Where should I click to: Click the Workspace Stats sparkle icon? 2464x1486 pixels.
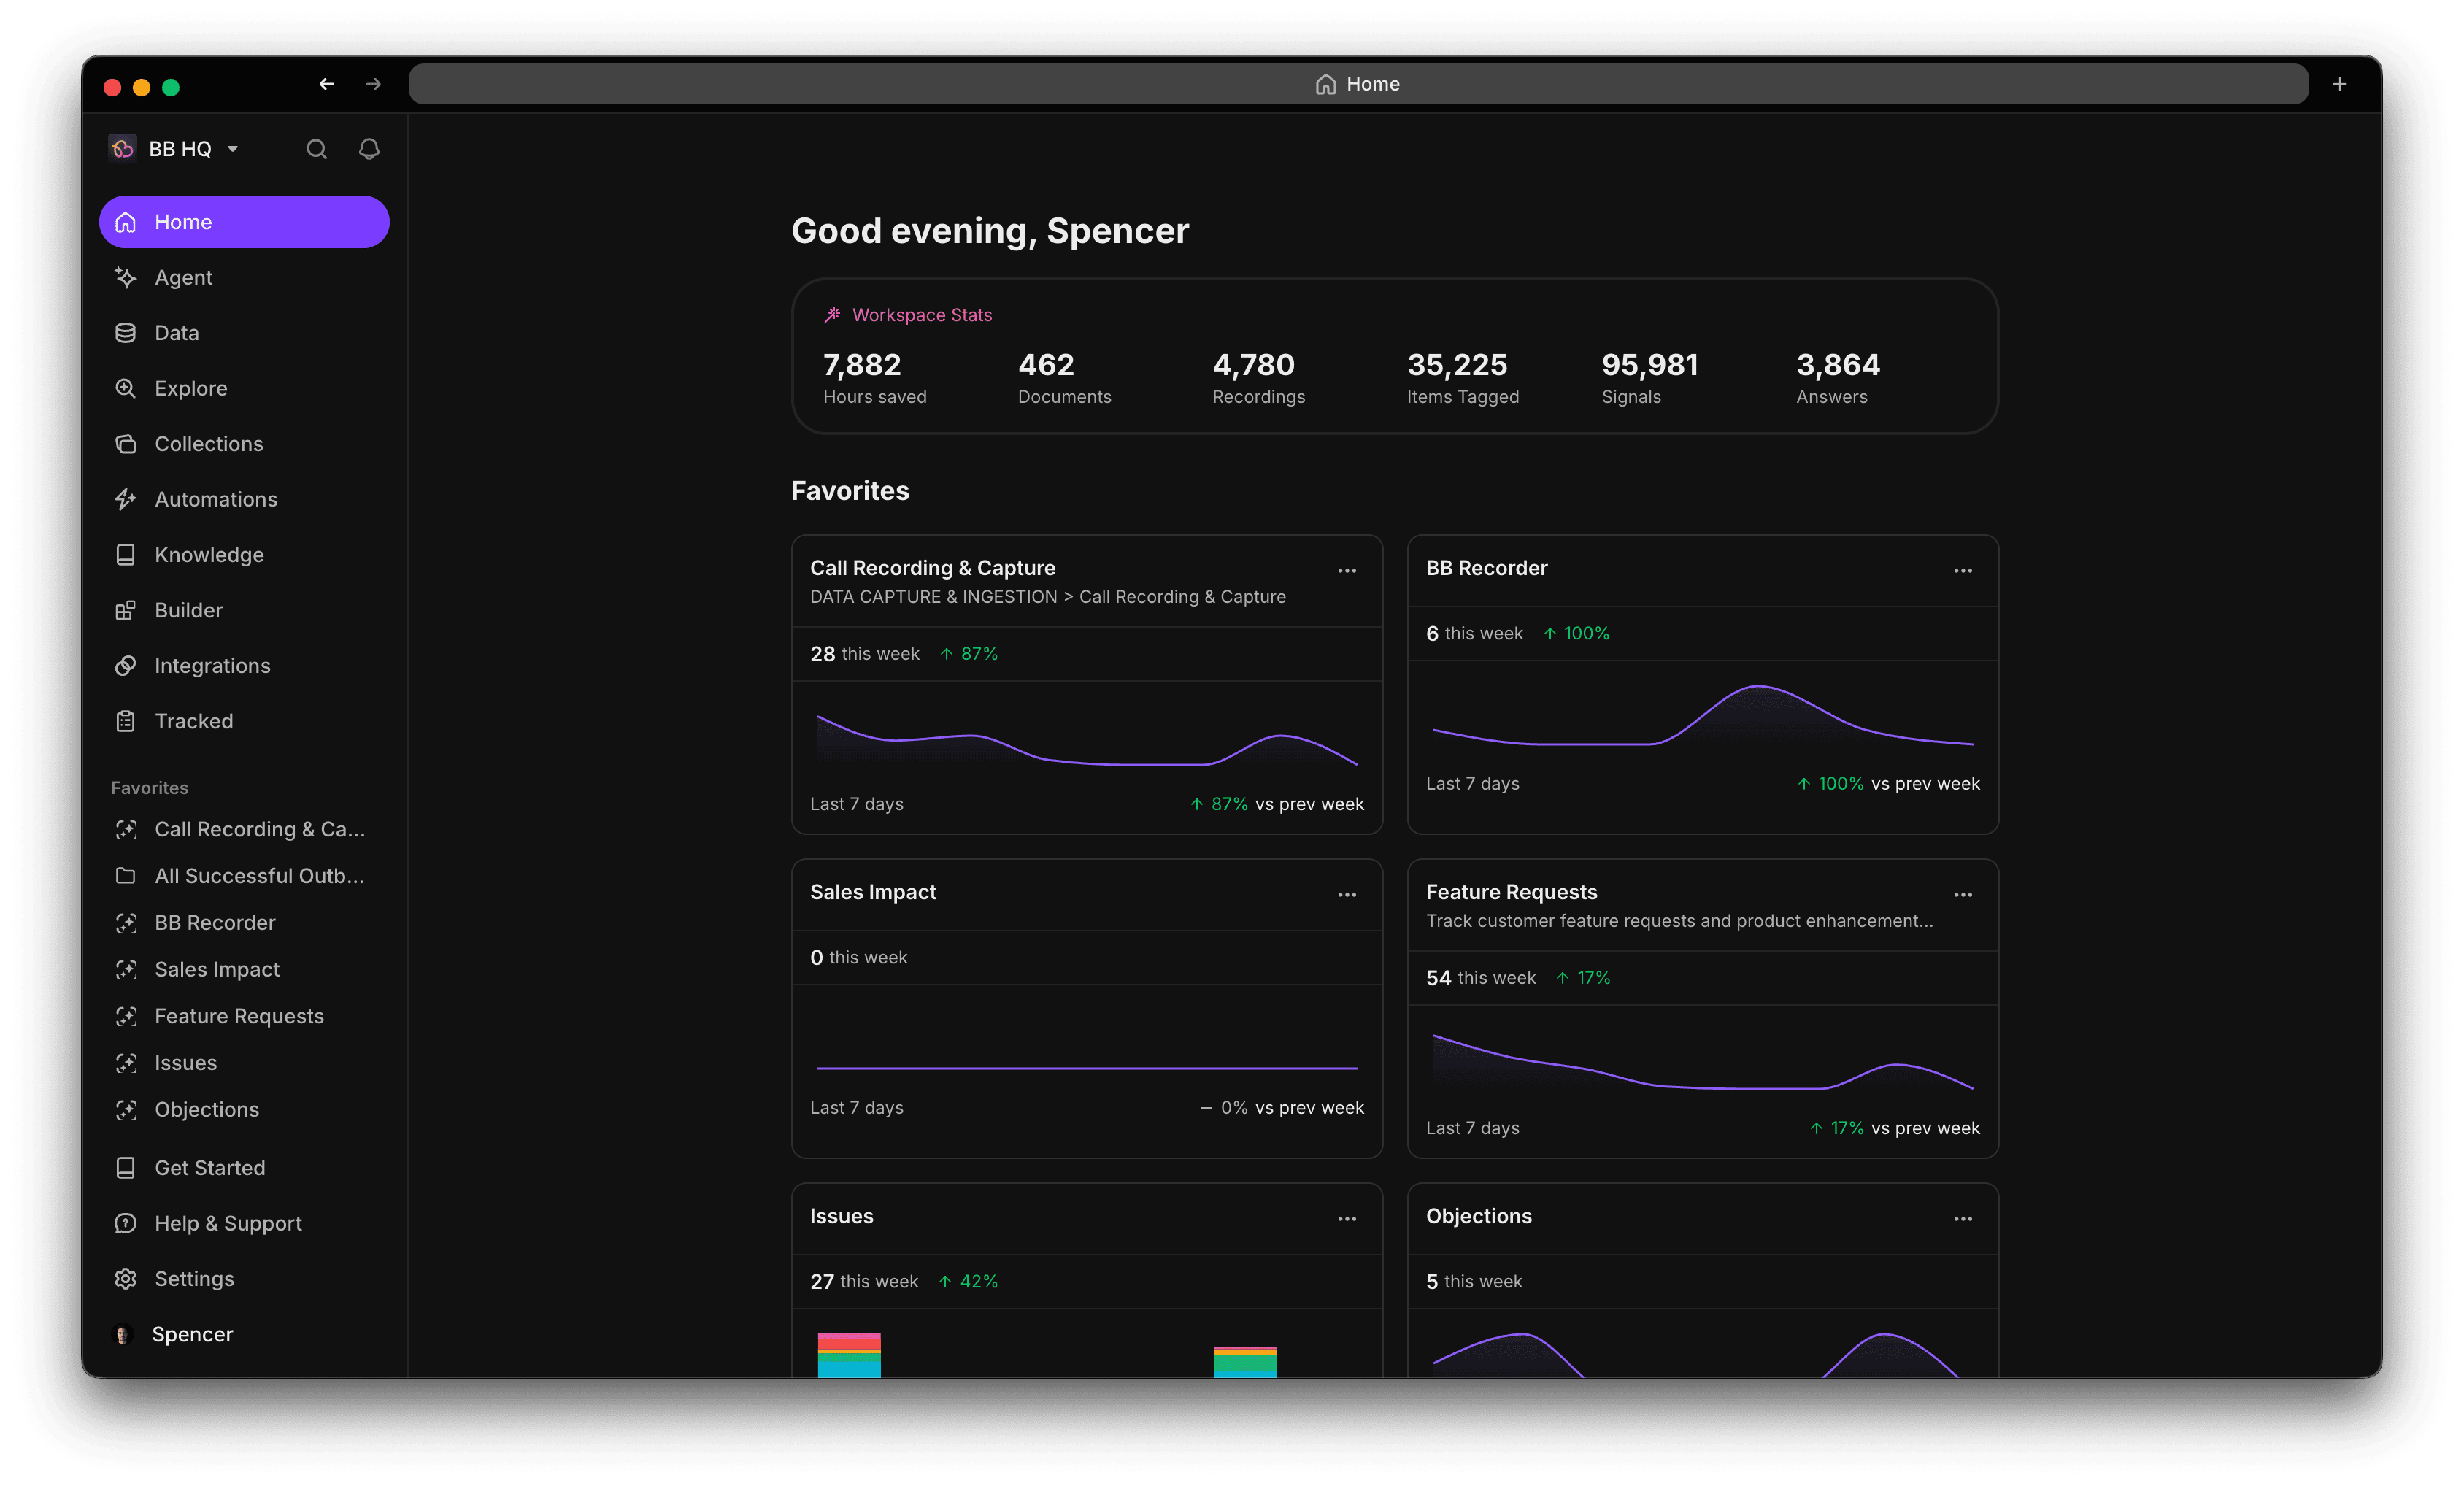832,315
